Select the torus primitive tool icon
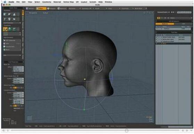The image size is (194, 134). pyautogui.click(x=9, y=19)
